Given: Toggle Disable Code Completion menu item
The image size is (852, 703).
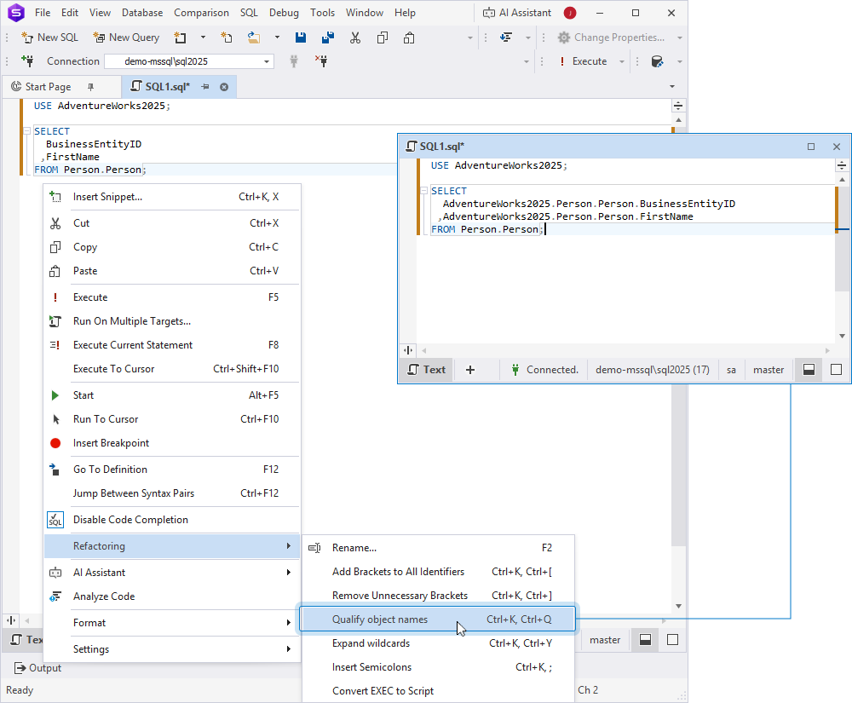Looking at the screenshot, I should click(x=172, y=520).
